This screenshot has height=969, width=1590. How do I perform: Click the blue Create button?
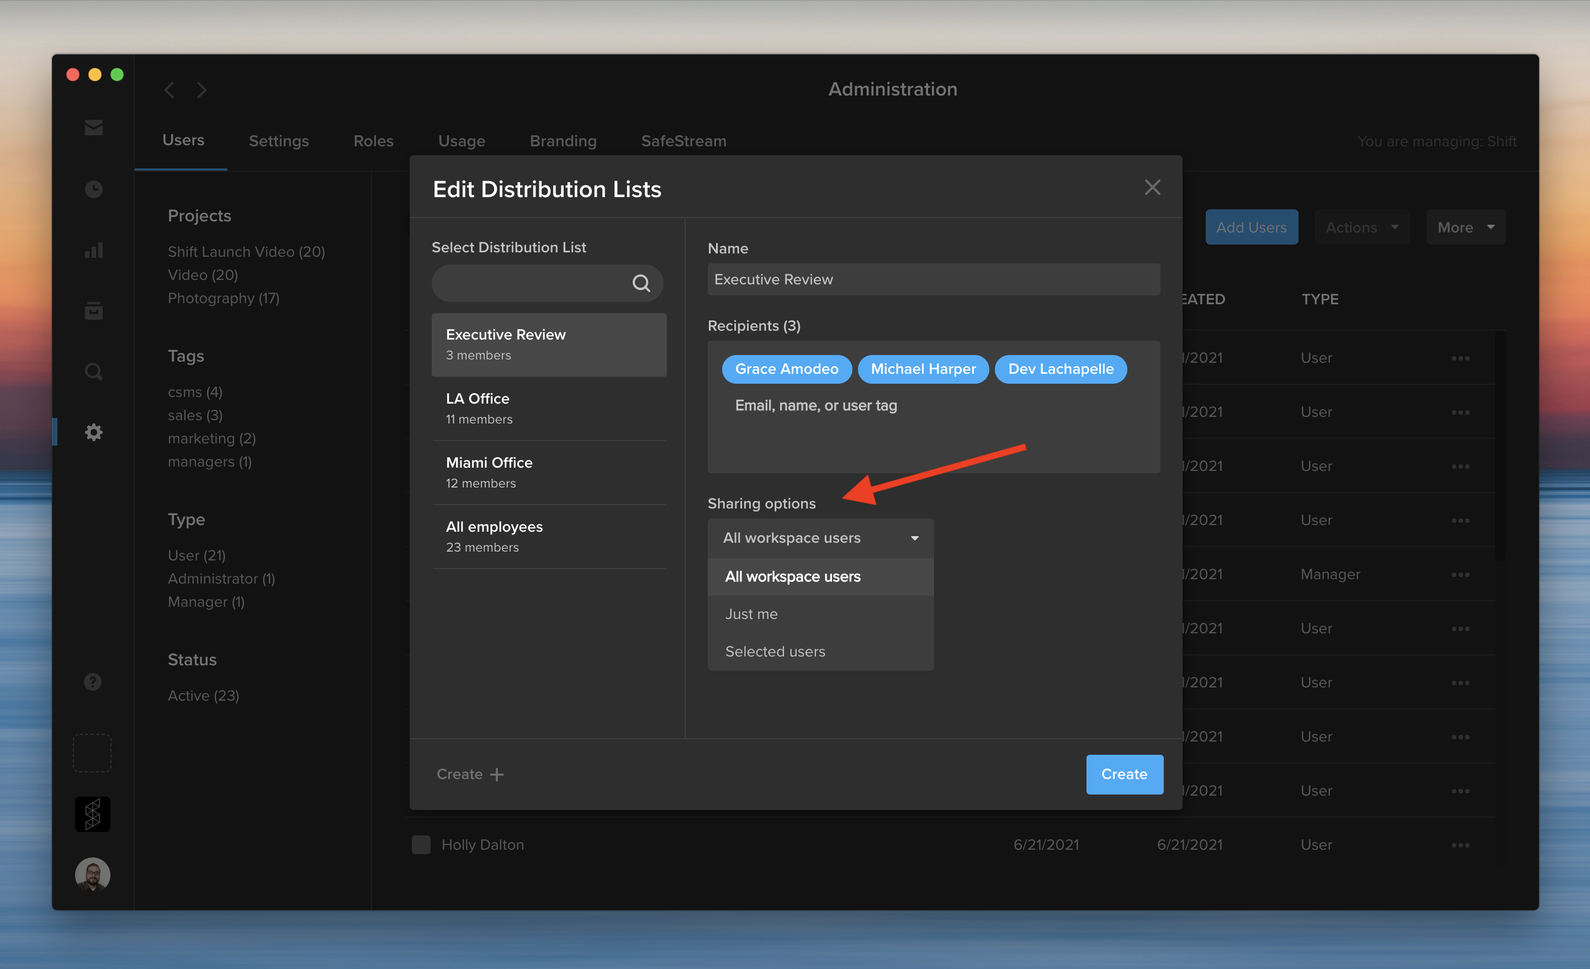pos(1124,774)
